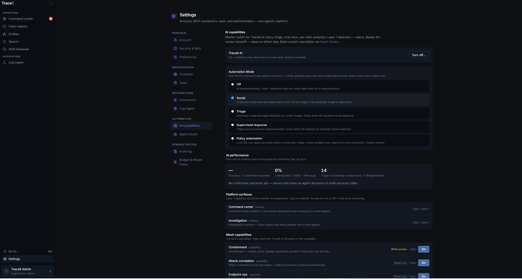
Task: Toggle the Containment capability On switch
Action: coord(423,249)
